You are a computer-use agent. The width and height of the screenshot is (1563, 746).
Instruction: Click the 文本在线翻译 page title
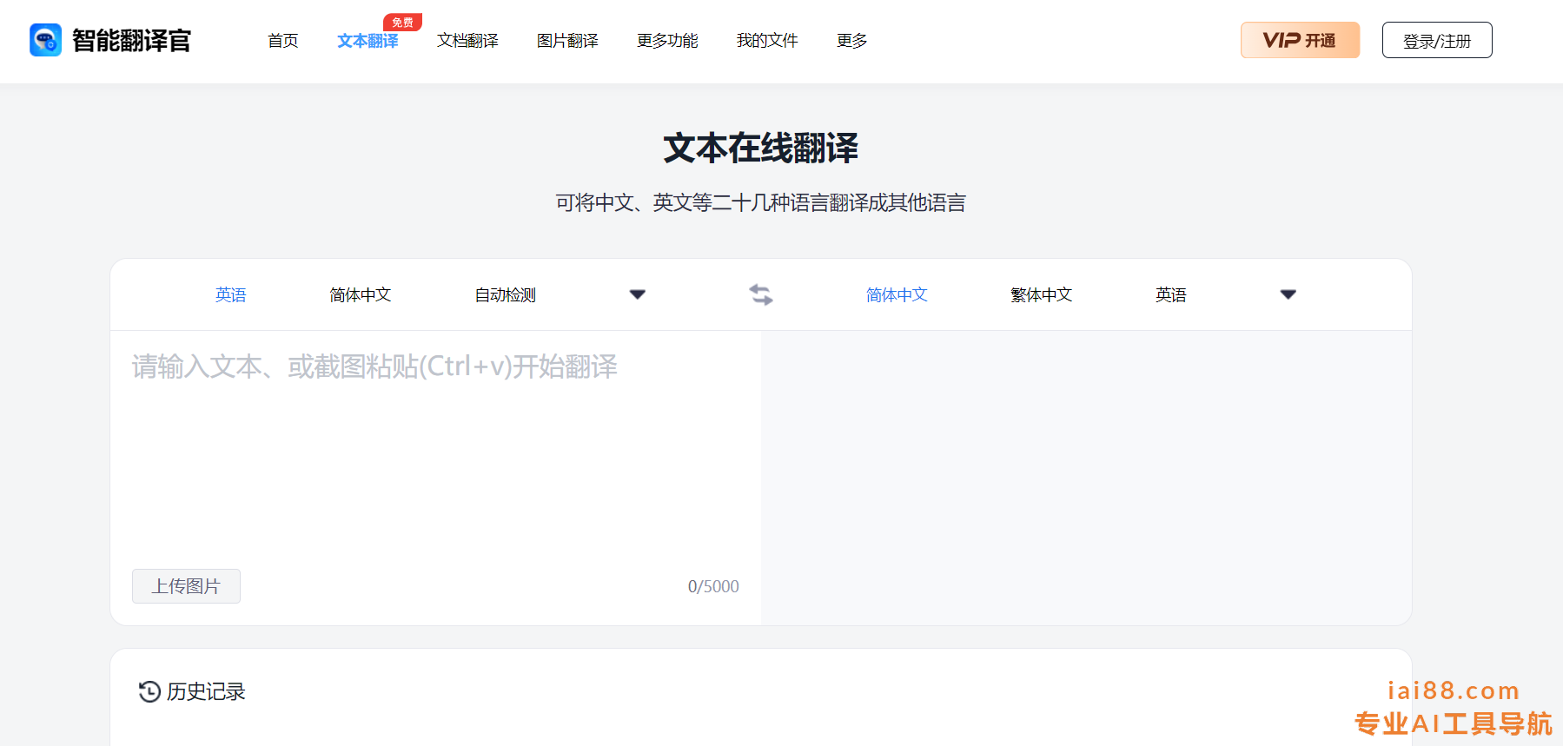761,148
